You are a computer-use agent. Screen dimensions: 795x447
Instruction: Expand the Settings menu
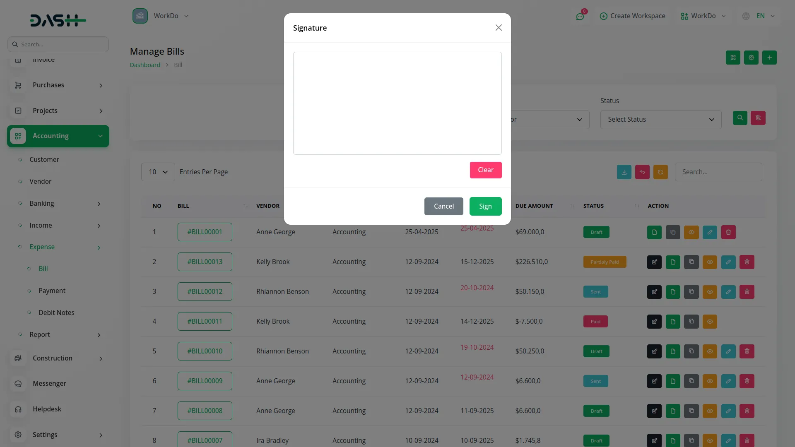click(x=58, y=435)
